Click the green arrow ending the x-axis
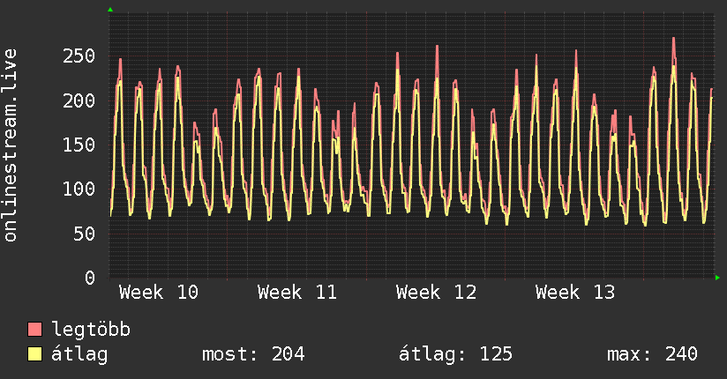This screenshot has height=379, width=727. click(x=717, y=278)
